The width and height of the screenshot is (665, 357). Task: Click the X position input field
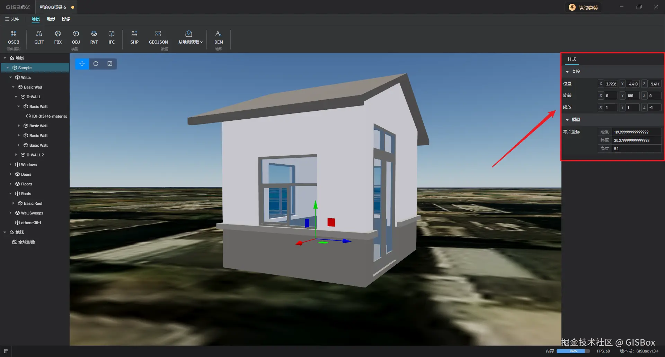pos(610,84)
